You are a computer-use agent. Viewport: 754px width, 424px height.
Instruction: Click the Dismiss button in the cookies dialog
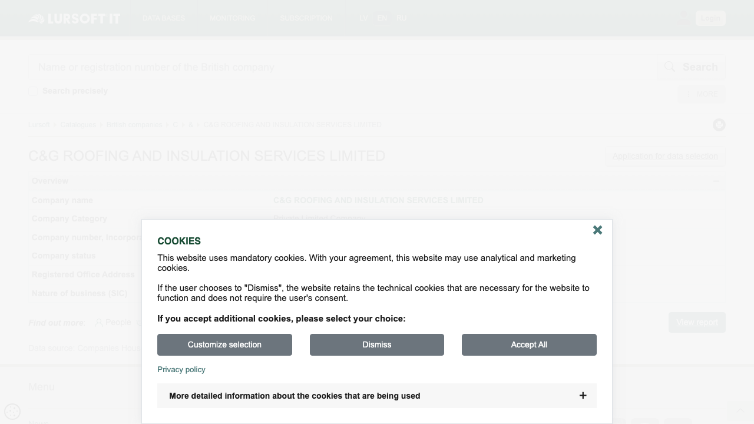click(376, 344)
